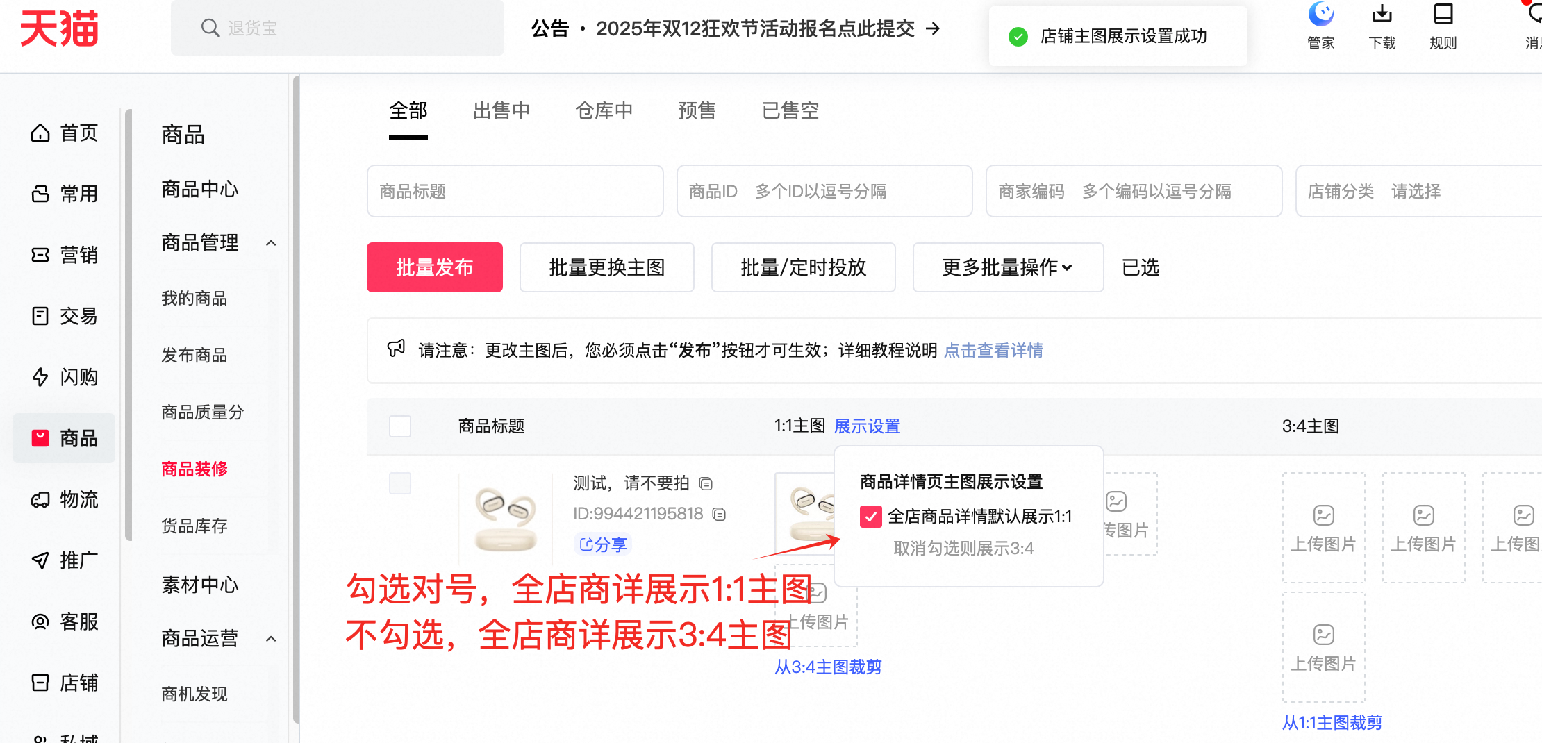Click the 从1:1主图裁剪 link
The height and width of the screenshot is (743, 1542).
(x=1332, y=723)
